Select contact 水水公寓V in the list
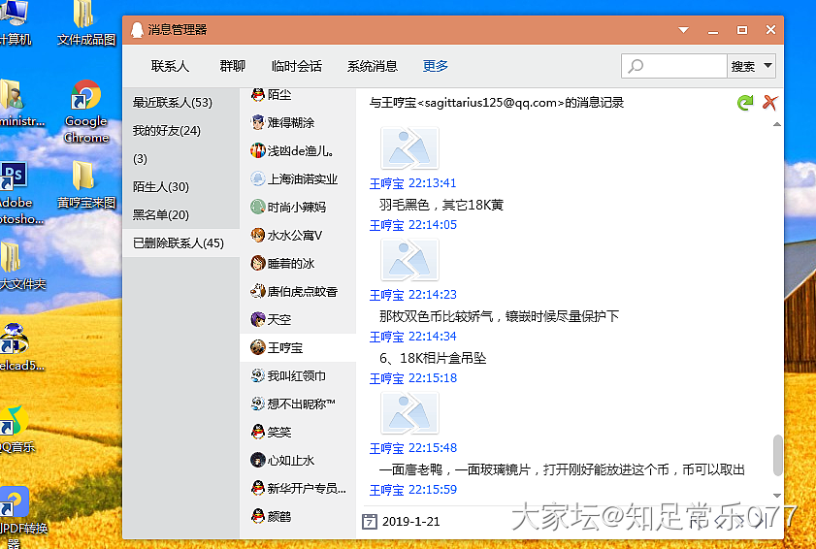The height and width of the screenshot is (549, 816). 294,235
